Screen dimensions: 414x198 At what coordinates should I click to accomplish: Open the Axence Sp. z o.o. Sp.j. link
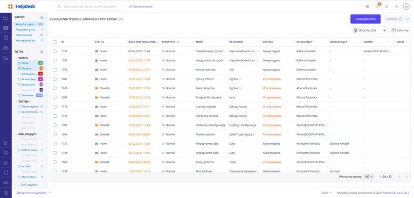[x=396, y=193]
